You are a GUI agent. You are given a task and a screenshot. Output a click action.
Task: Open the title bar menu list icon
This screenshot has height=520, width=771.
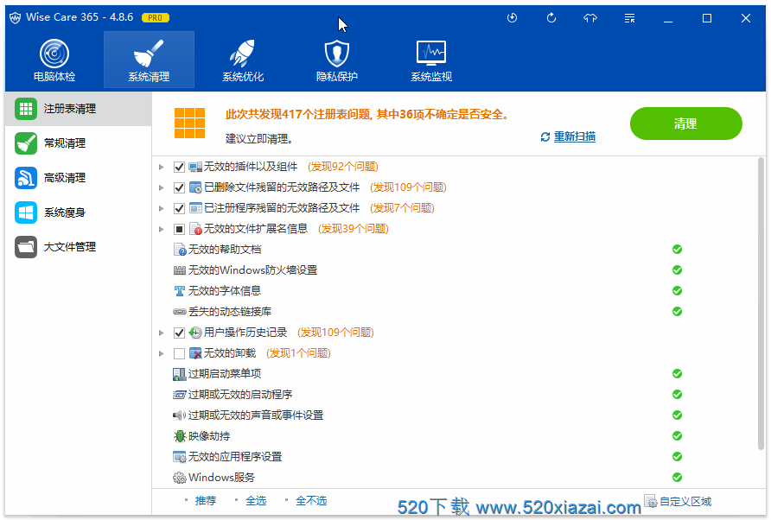[629, 18]
